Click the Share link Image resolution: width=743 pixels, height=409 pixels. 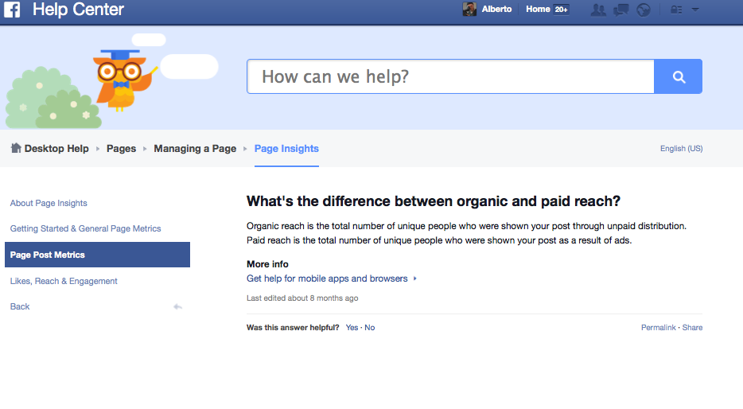[x=692, y=328]
